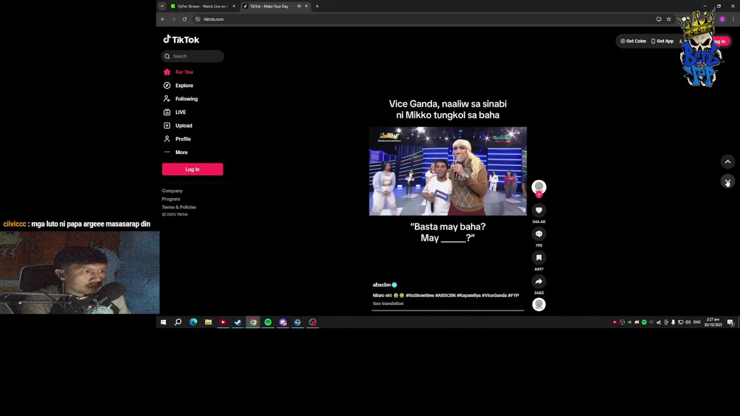Click the TikTok search field
The image size is (740, 416).
click(x=193, y=56)
